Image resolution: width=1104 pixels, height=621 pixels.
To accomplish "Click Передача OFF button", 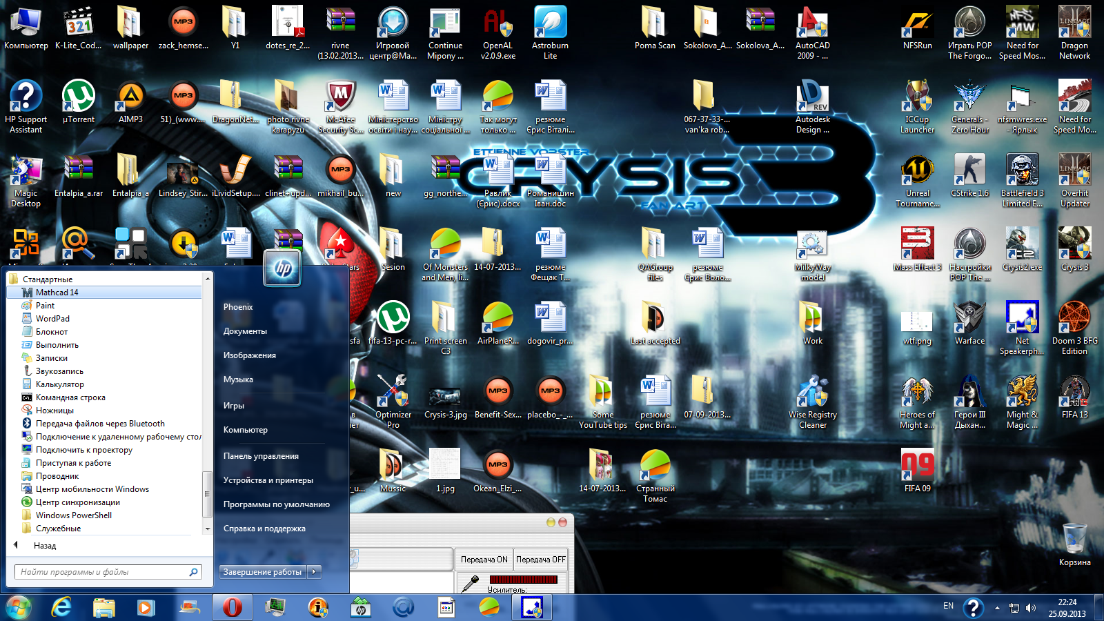I will point(540,560).
